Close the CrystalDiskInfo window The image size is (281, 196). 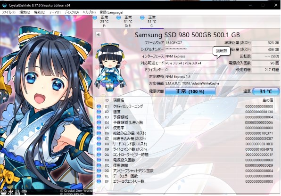(276, 5)
